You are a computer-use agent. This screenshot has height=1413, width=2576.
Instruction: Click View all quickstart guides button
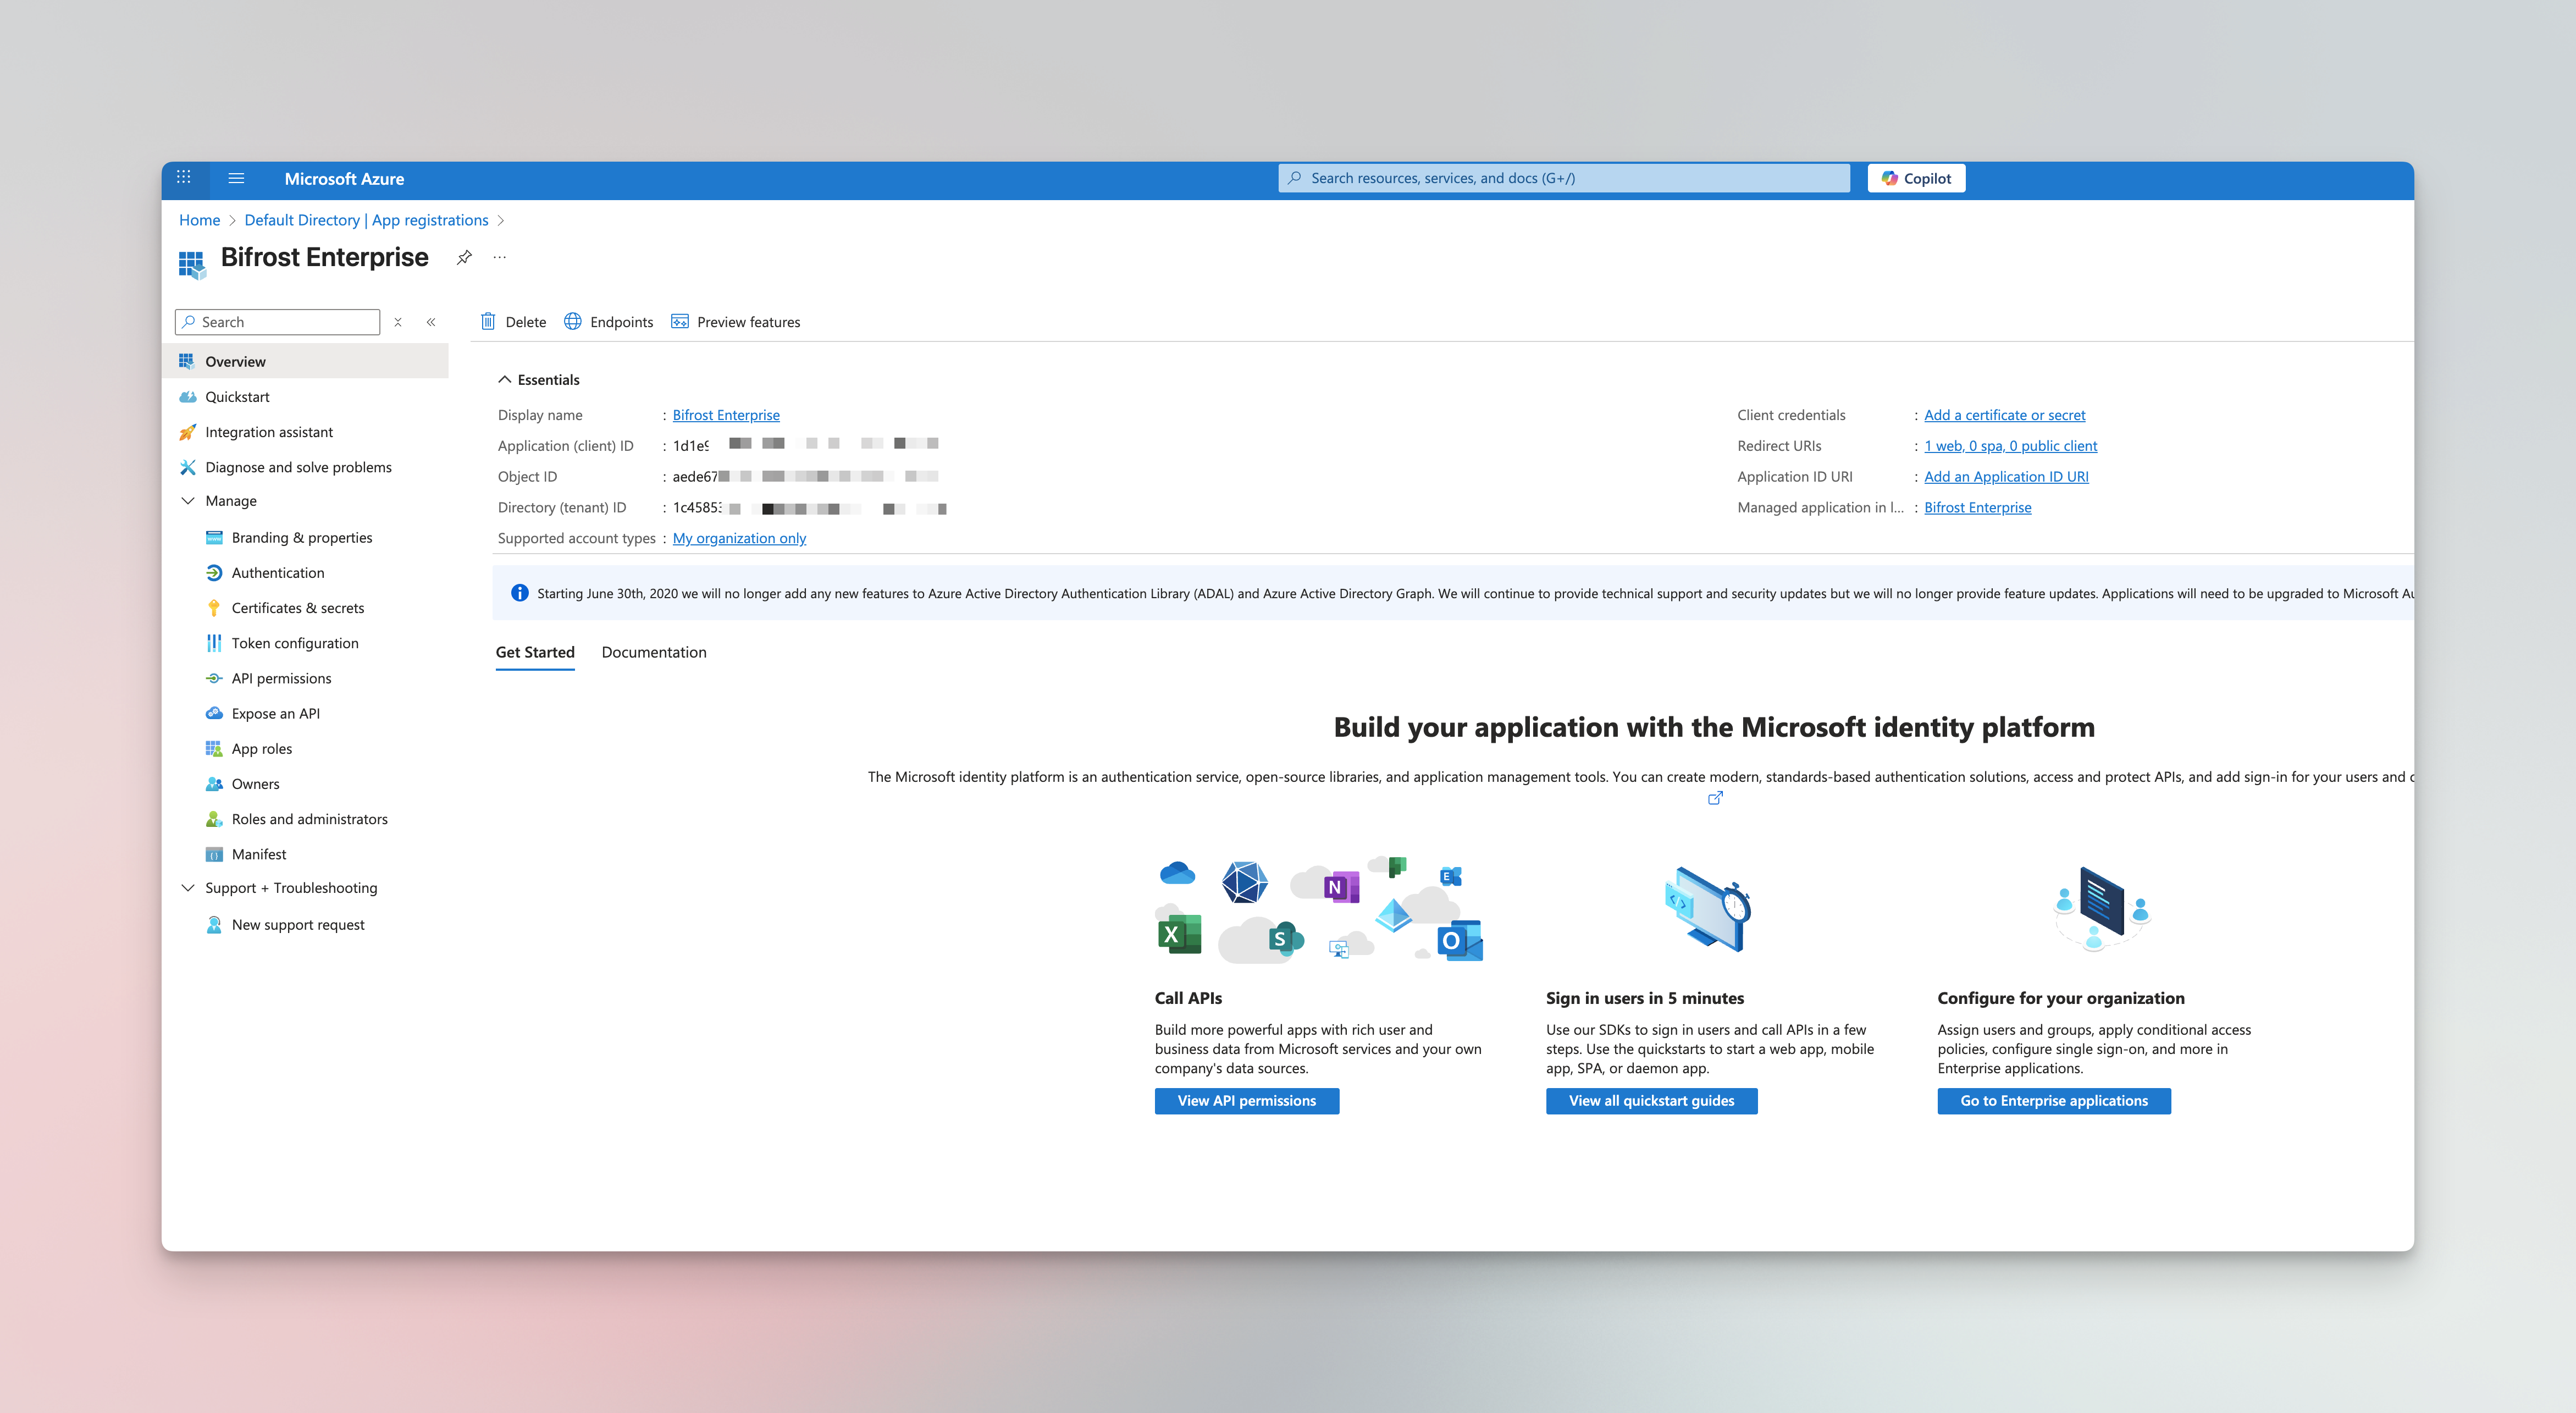(1651, 1101)
